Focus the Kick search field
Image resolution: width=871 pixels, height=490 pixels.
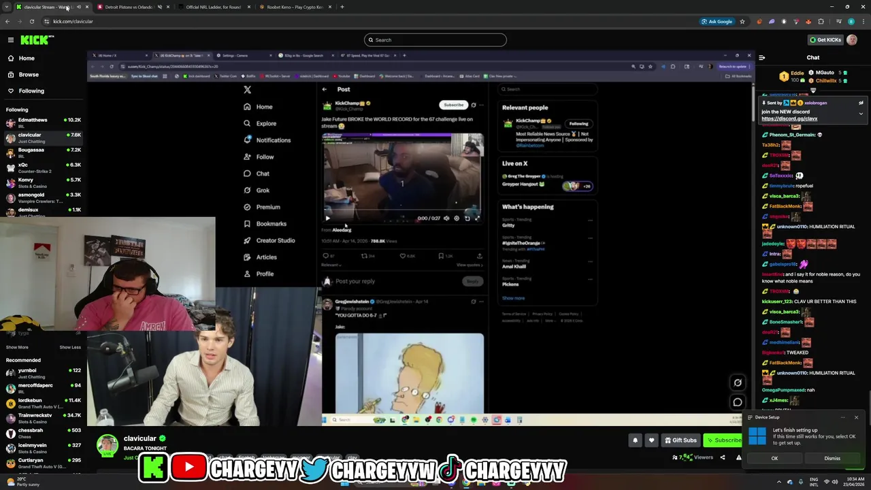(435, 39)
